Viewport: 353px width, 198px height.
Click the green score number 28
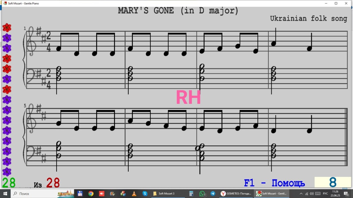pyautogui.click(x=9, y=183)
